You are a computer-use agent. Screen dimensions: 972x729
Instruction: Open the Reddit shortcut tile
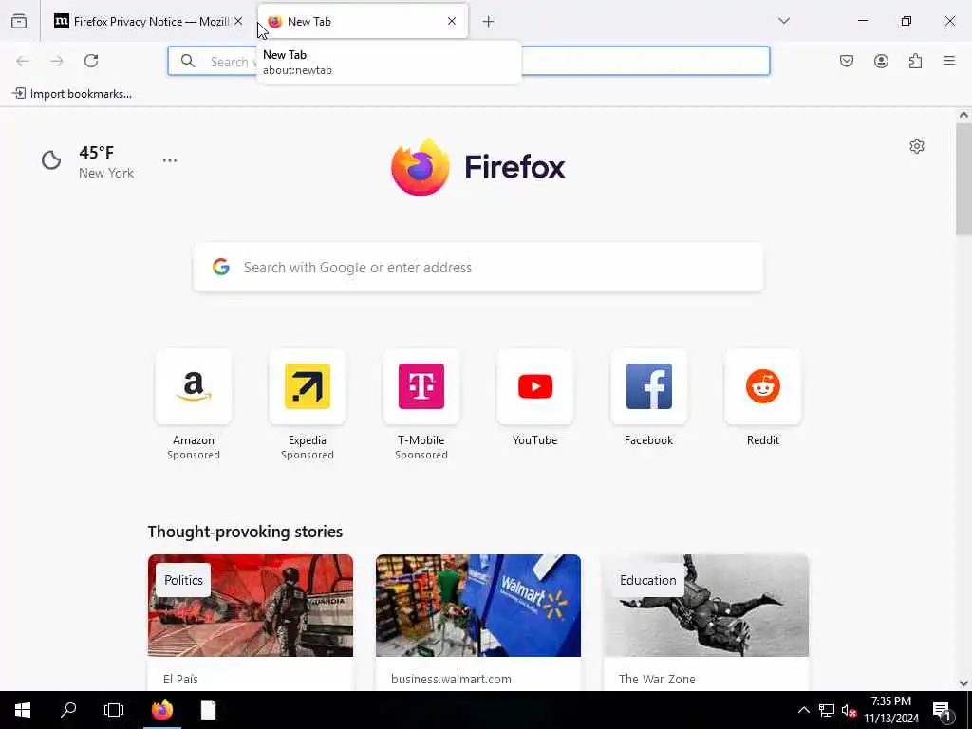(x=762, y=398)
